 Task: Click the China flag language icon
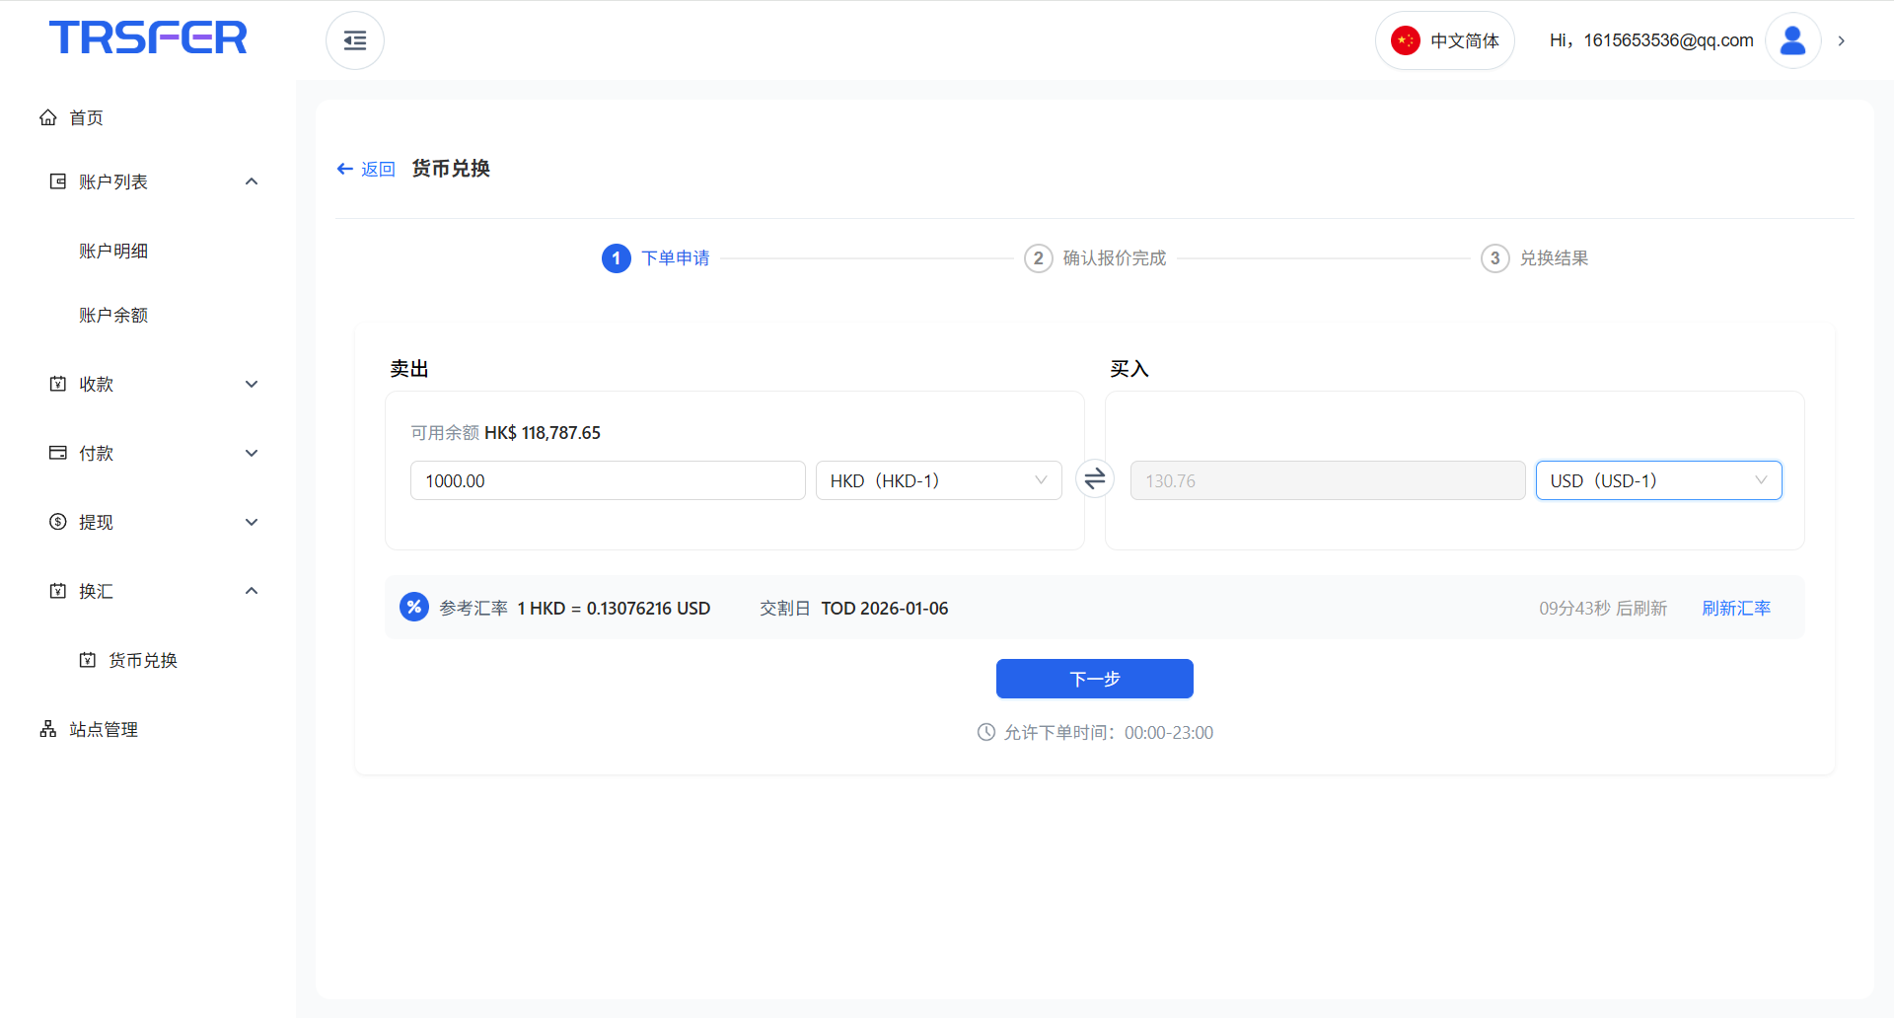(1405, 40)
